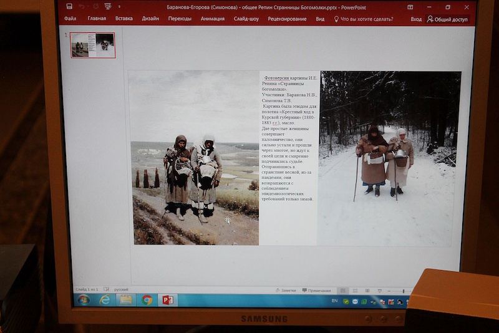Open the Анимация ribbon tab

coord(213,19)
